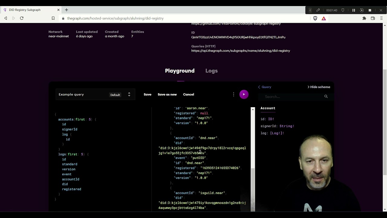Click the Entities count value 7
The image size is (387, 218).
point(132,36)
